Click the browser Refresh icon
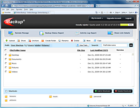This screenshot has width=140, height=108. pos(89,6)
